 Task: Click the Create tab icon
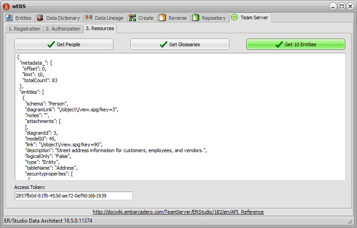[x=132, y=18]
